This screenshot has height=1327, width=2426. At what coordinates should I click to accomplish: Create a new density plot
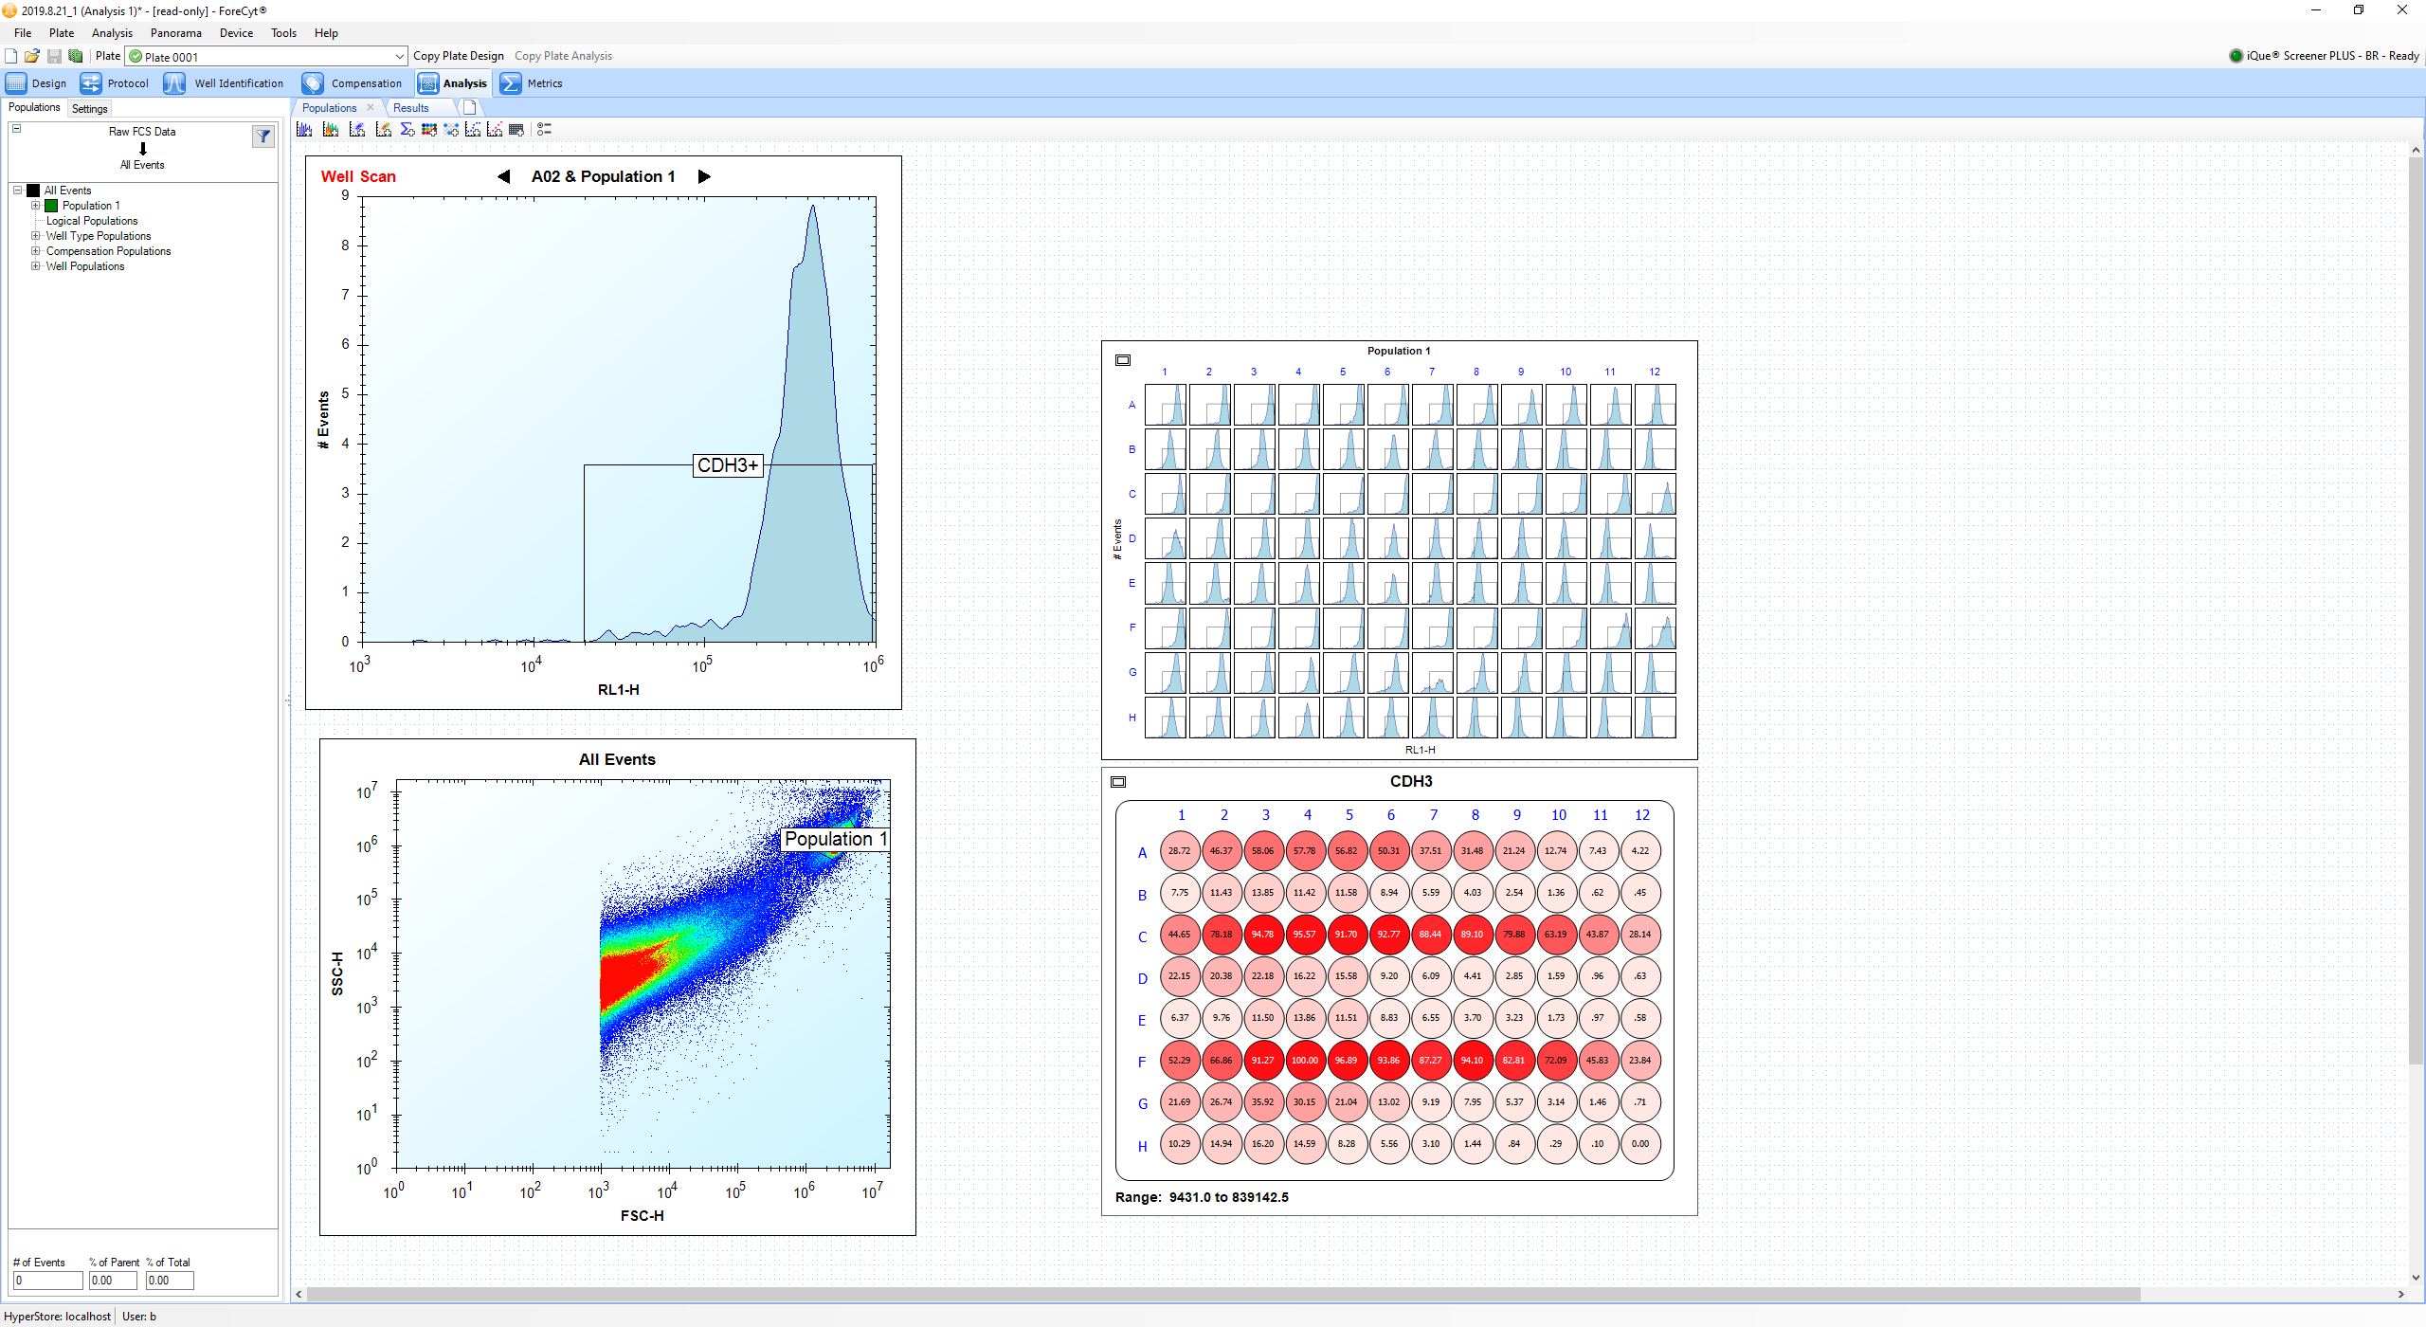click(x=383, y=130)
